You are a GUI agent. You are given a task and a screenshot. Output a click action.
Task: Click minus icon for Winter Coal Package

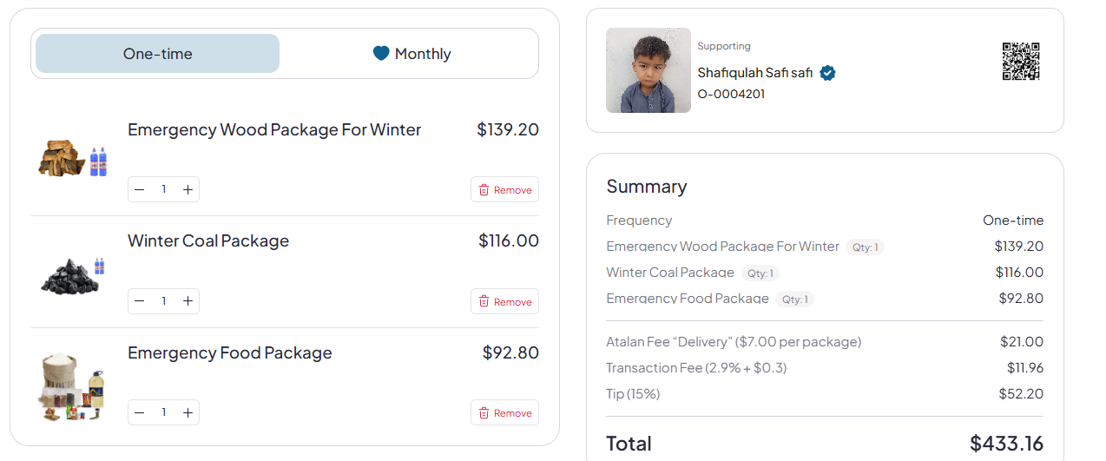click(140, 301)
